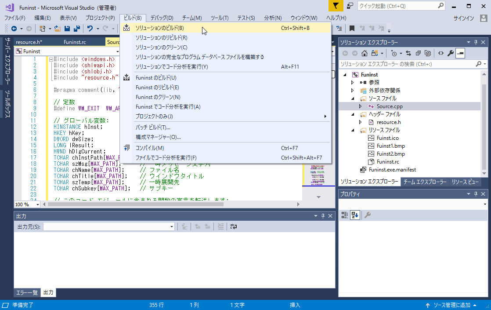Open the 編集(E) menu

pyautogui.click(x=42, y=18)
